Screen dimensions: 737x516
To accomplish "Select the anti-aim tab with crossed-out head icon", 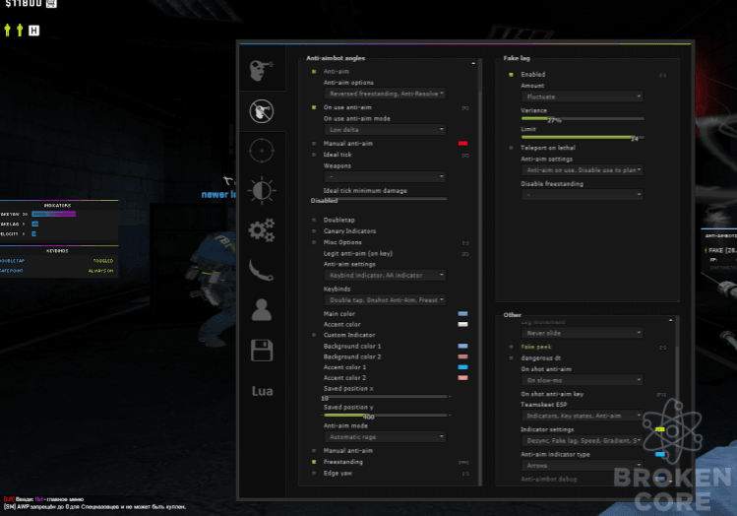I will (262, 111).
